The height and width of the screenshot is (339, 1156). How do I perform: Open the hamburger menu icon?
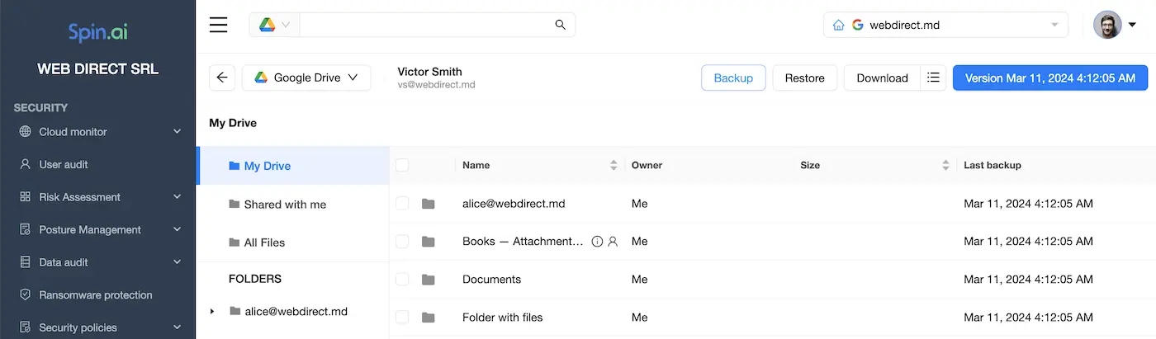pyautogui.click(x=218, y=25)
